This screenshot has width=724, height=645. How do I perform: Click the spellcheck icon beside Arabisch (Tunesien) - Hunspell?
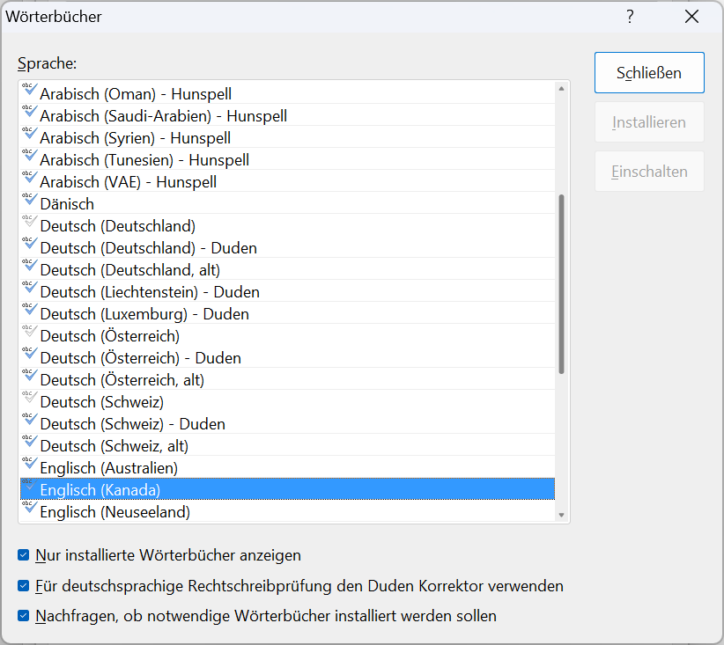(29, 155)
